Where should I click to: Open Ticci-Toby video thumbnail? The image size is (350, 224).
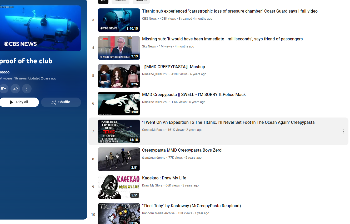pos(119,214)
